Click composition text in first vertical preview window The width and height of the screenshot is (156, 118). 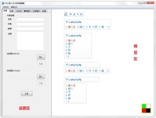tap(73, 36)
